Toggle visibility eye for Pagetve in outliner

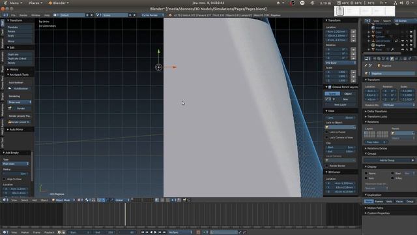[403, 45]
